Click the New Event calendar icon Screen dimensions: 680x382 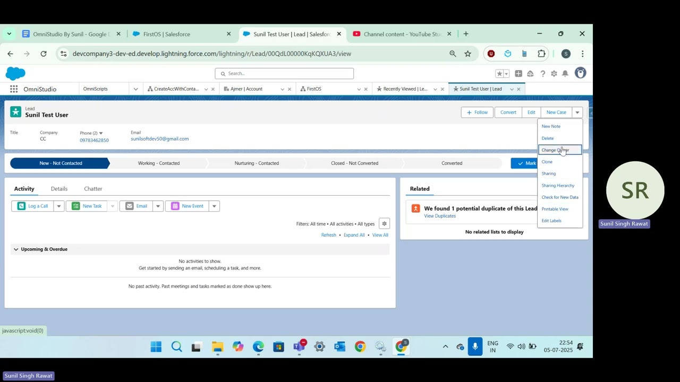[x=175, y=206]
